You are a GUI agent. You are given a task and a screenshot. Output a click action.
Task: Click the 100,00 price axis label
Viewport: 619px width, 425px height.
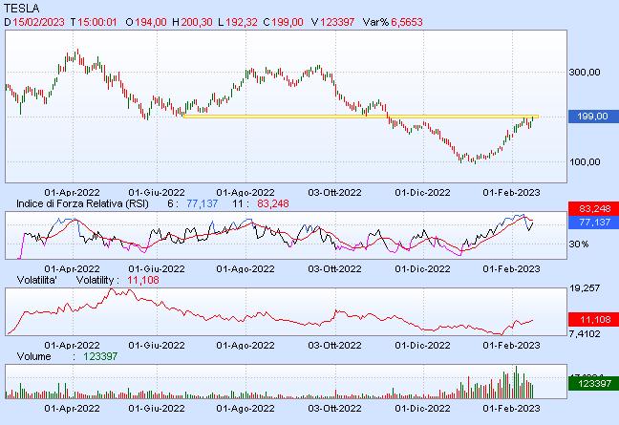pos(585,161)
